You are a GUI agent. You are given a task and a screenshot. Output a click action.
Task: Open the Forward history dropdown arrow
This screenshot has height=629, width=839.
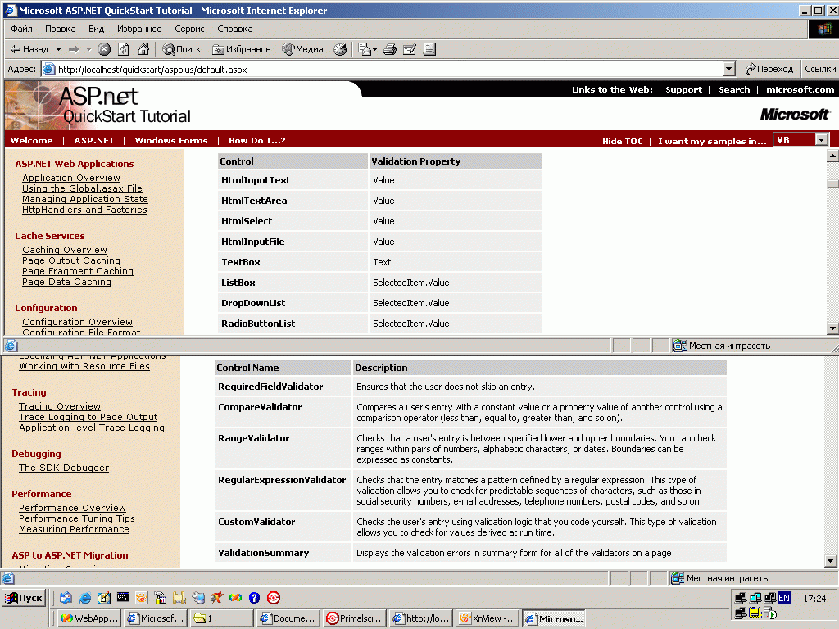coord(88,49)
